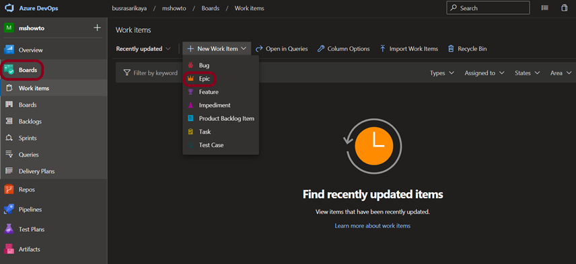
Task: Click the mshowto project name
Action: click(x=32, y=28)
